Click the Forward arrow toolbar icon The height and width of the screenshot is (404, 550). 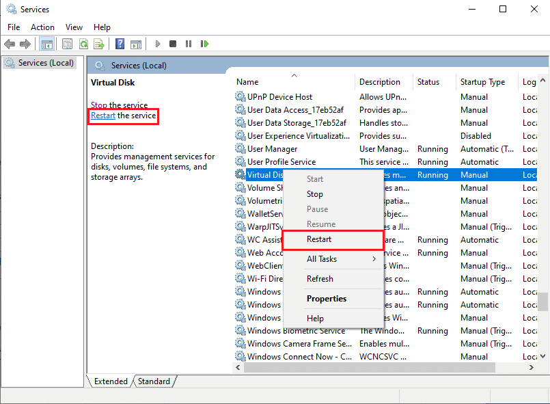(25, 44)
